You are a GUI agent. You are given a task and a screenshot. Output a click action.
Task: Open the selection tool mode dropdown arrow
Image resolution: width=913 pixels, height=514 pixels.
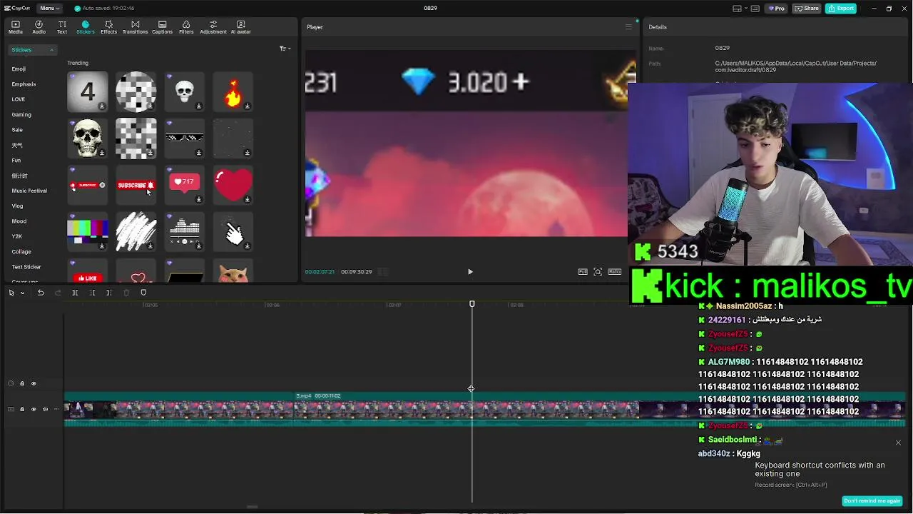pyautogui.click(x=22, y=293)
